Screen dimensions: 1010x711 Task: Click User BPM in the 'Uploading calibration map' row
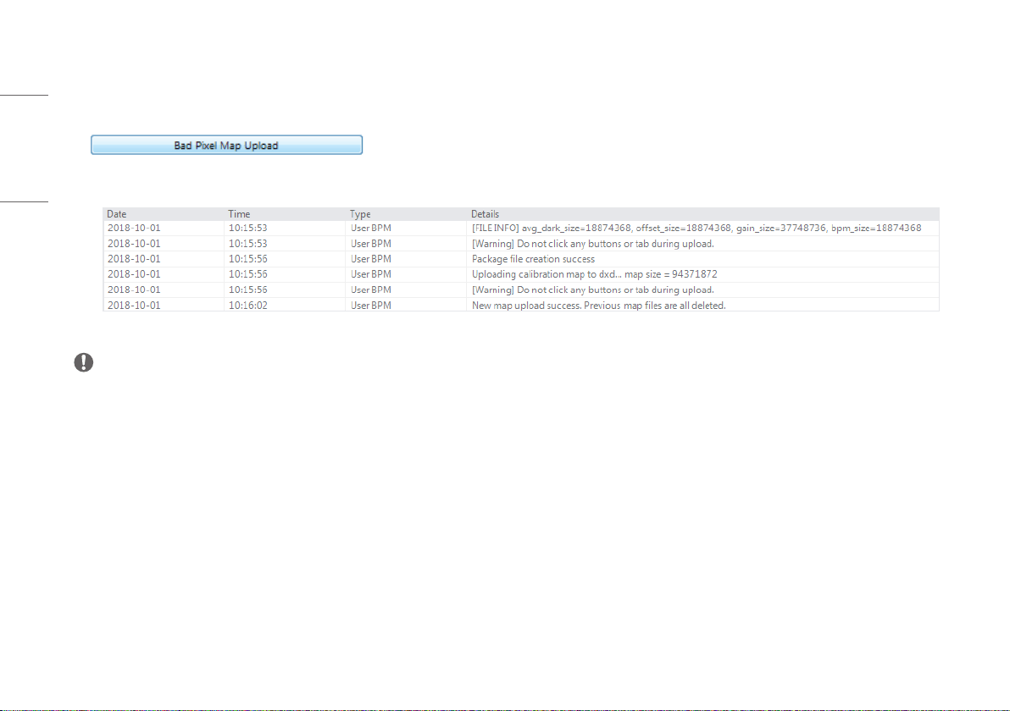(x=371, y=274)
